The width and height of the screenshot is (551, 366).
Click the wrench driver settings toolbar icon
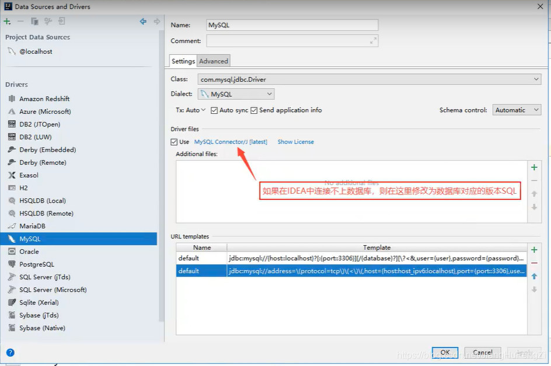point(48,22)
